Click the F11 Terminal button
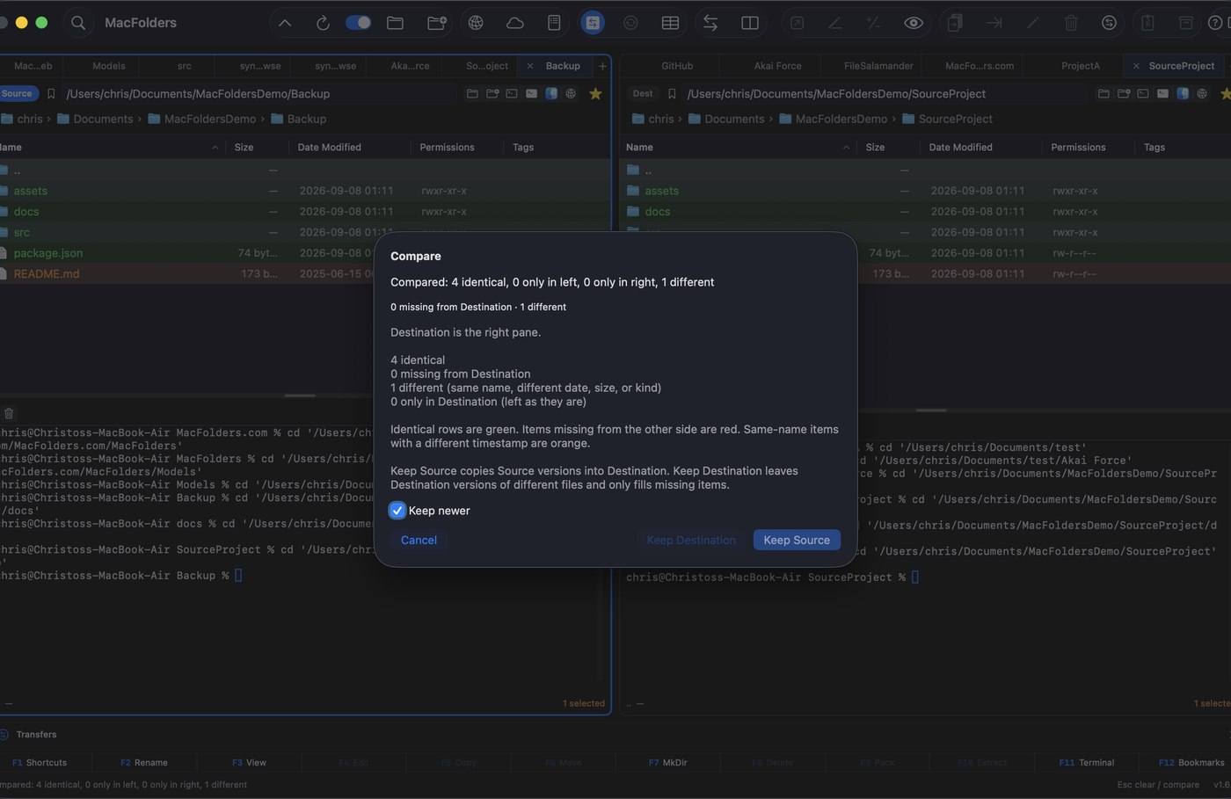Screen dimensions: 1231x799 point(1087,762)
